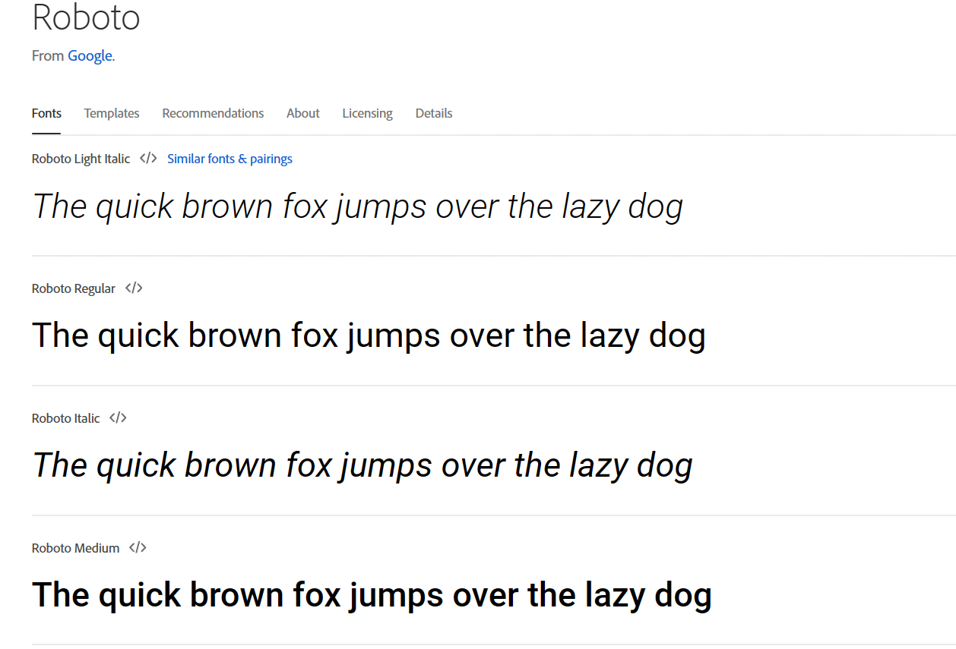Screen dimensions: 956x649
Task: Click the Roboto Light Italic font name
Action: pos(81,159)
